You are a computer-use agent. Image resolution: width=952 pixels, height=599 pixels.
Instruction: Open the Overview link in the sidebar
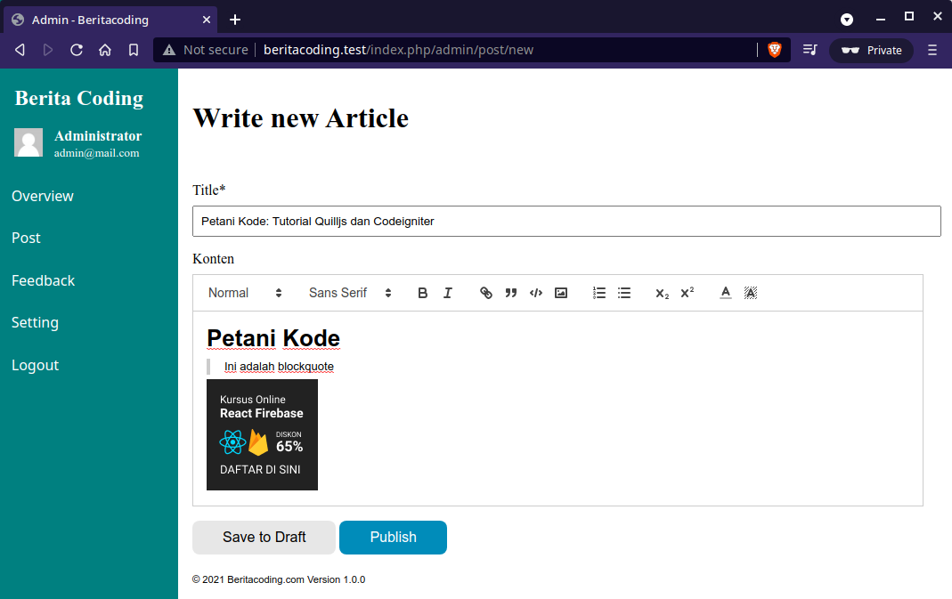pos(42,196)
